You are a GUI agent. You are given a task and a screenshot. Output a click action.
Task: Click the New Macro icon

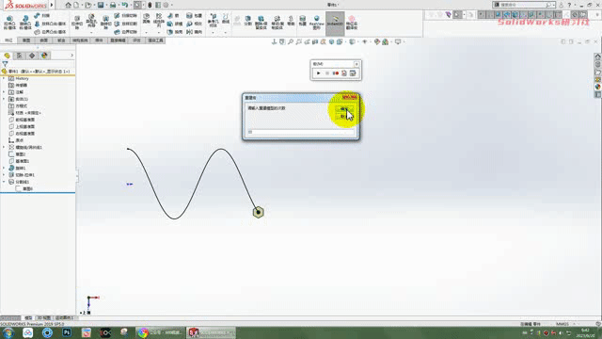(x=344, y=73)
